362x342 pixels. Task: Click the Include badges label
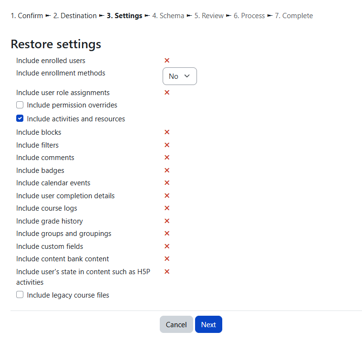tap(40, 171)
